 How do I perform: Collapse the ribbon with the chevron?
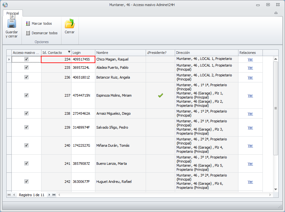(276, 13)
